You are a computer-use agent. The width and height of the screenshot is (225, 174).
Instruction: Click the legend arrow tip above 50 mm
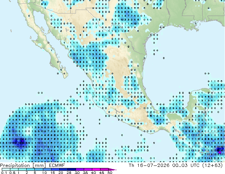(x=112, y=169)
